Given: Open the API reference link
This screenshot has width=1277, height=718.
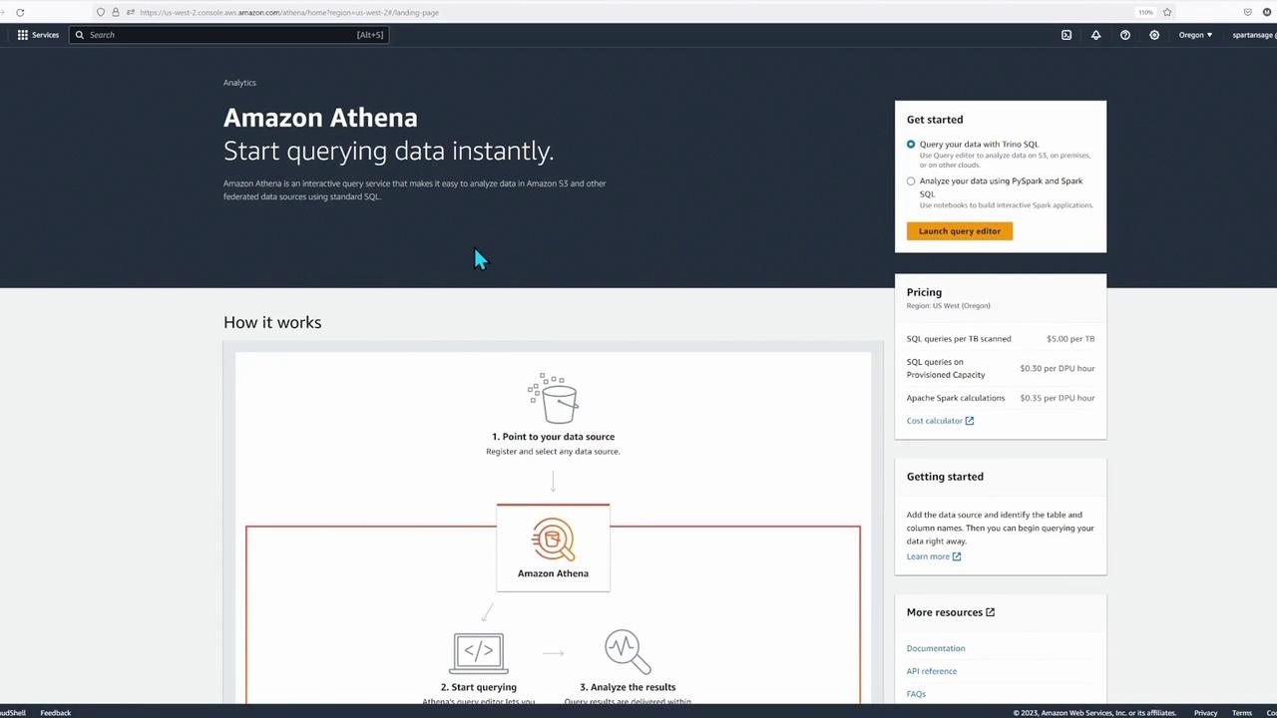Looking at the screenshot, I should pyautogui.click(x=932, y=671).
